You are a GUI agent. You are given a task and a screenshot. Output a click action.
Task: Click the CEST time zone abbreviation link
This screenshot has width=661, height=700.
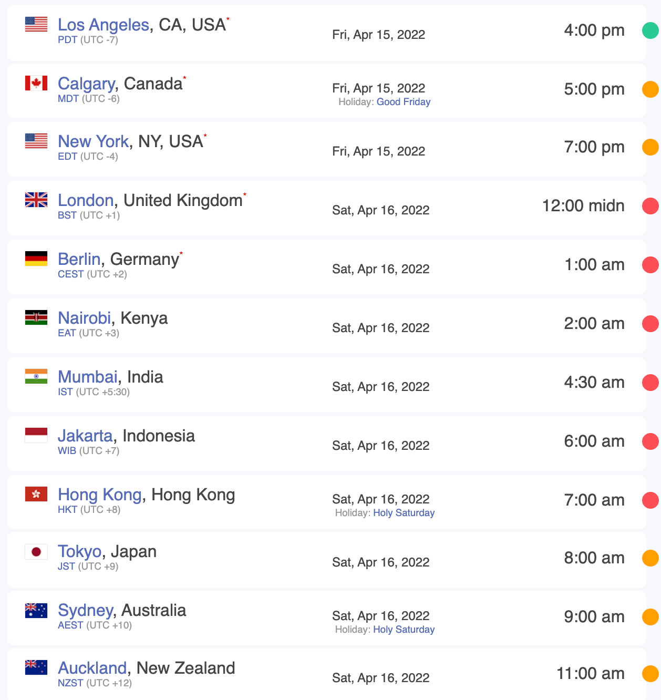[71, 274]
